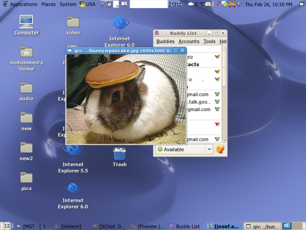This screenshot has height=230, width=306.
Task: Click Buddy List taskbar button
Action: point(185,226)
